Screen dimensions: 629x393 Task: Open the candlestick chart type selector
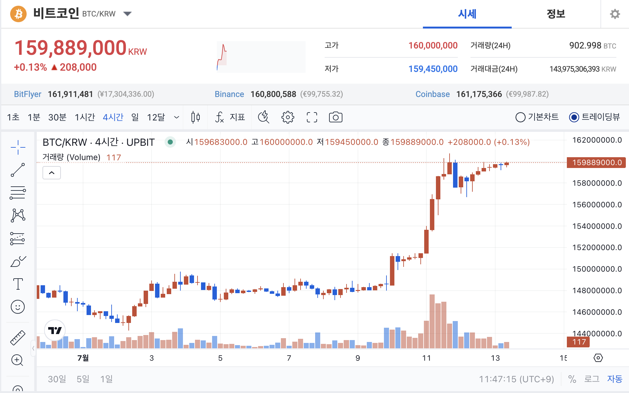point(196,117)
